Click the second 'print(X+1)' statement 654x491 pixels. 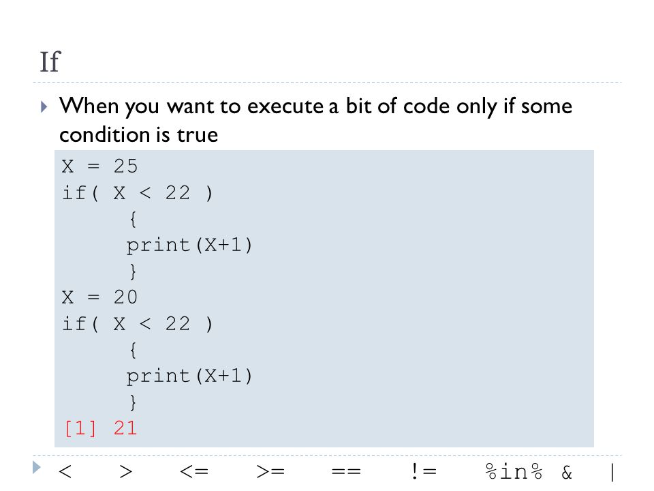189,376
